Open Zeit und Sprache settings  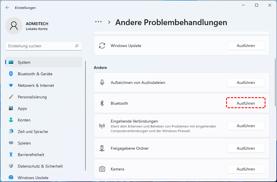[x=44, y=131]
